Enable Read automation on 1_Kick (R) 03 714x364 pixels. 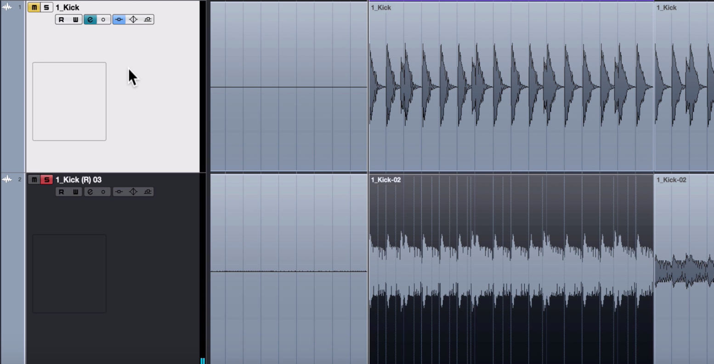[x=62, y=192]
